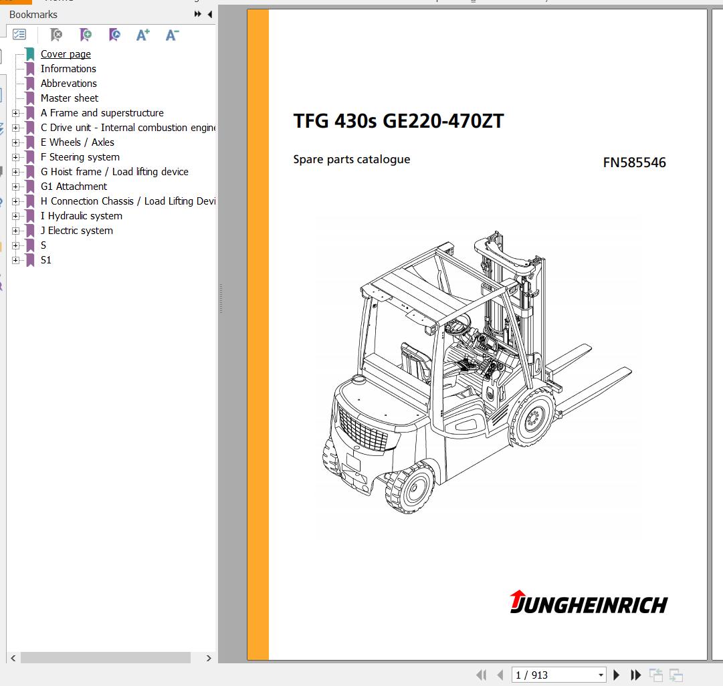Click the page number input field
The width and height of the screenshot is (723, 686).
pyautogui.click(x=552, y=675)
